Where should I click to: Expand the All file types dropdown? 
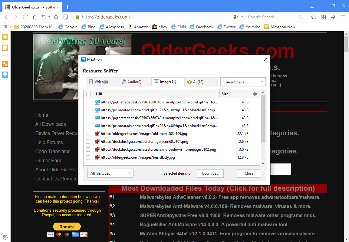pyautogui.click(x=110, y=173)
